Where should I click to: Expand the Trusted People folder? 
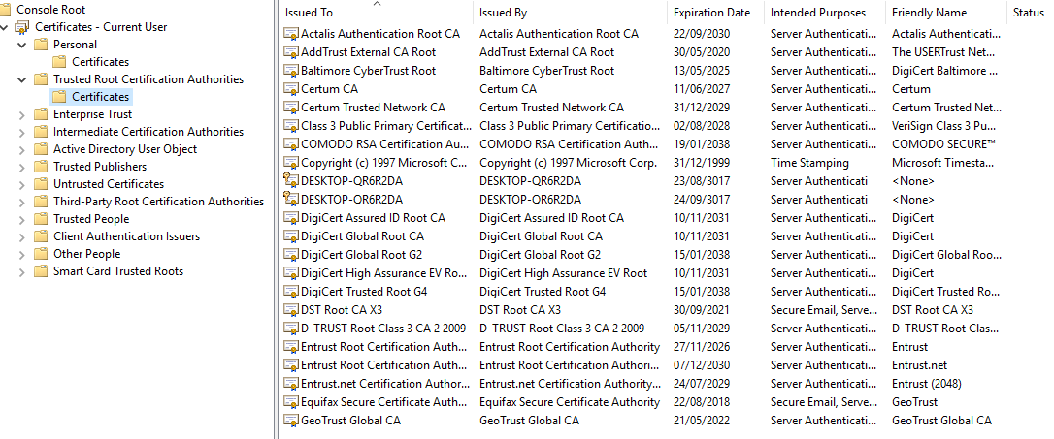point(22,219)
